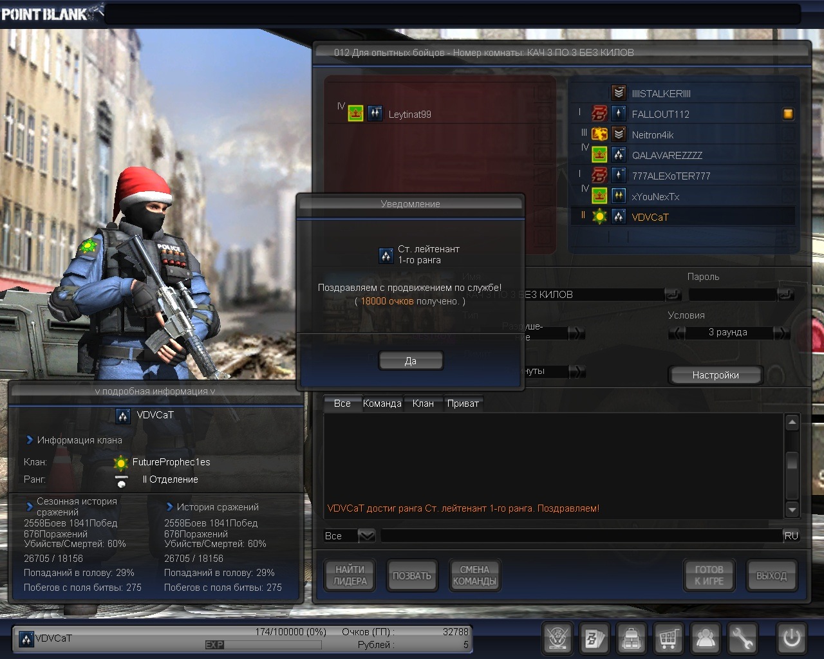Image resolution: width=824 pixels, height=659 pixels.
Task: Click xYouNexTx's green crown clan emblem
Action: [x=599, y=196]
